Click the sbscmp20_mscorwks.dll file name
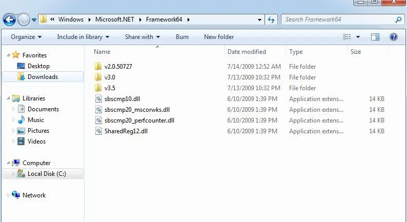407x222 pixels. tap(137, 110)
